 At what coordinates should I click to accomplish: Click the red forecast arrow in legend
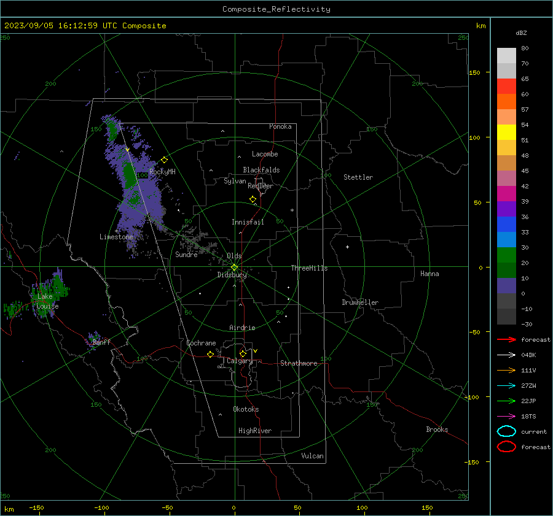click(506, 339)
